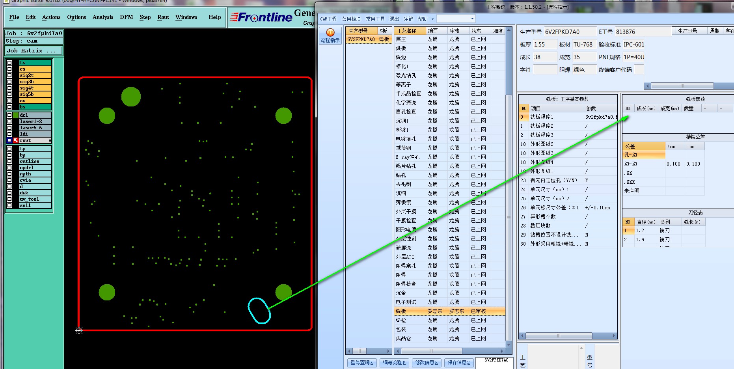Click the 1.2 tool diameter cell
Image resolution: width=734 pixels, height=369 pixels.
pos(646,230)
